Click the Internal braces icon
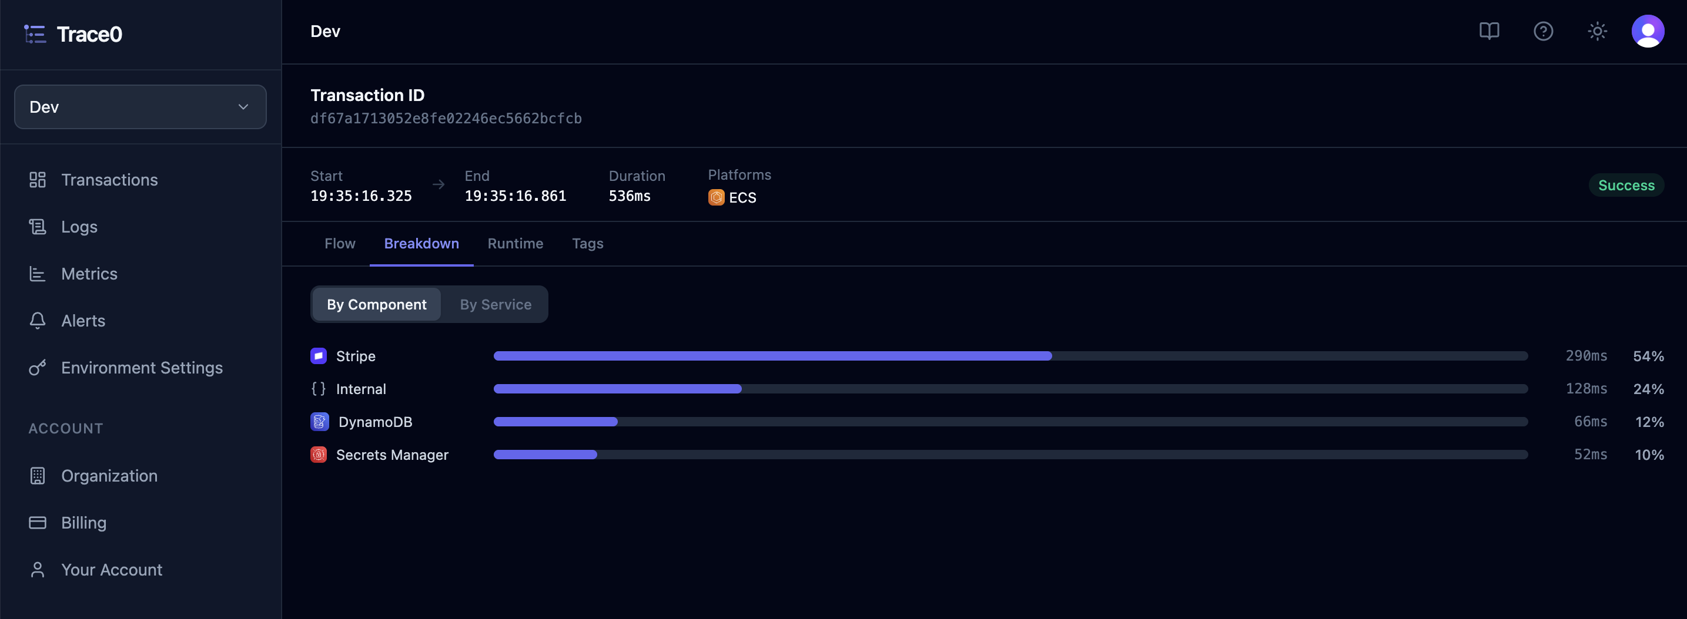Image resolution: width=1687 pixels, height=619 pixels. point(318,389)
